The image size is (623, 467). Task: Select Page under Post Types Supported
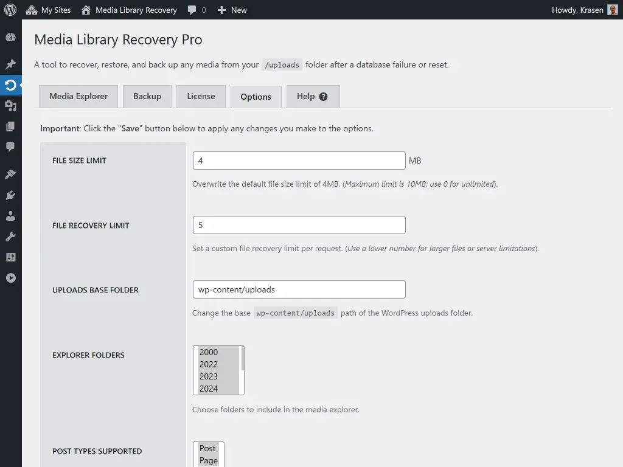coord(209,460)
